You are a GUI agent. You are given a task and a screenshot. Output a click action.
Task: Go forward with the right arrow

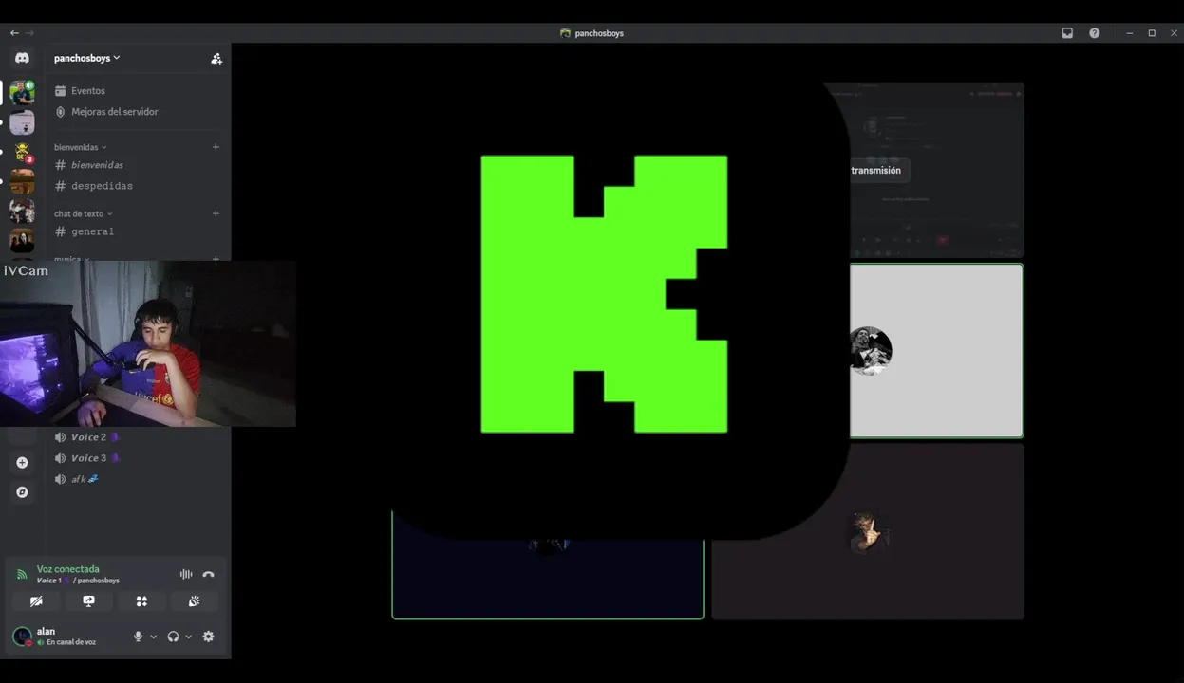[29, 33]
